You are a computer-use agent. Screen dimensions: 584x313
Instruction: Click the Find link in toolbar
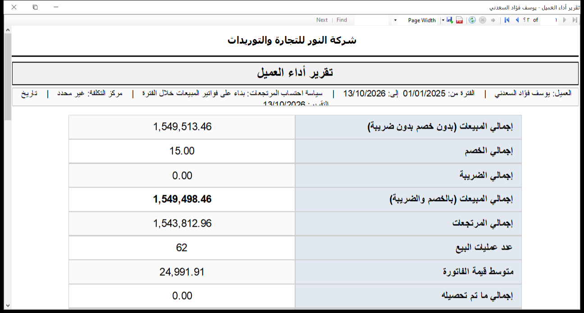(342, 20)
